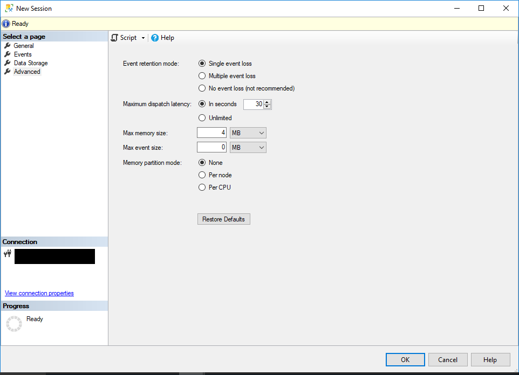Enable Unlimited dispatch latency
519x375 pixels.
click(202, 117)
